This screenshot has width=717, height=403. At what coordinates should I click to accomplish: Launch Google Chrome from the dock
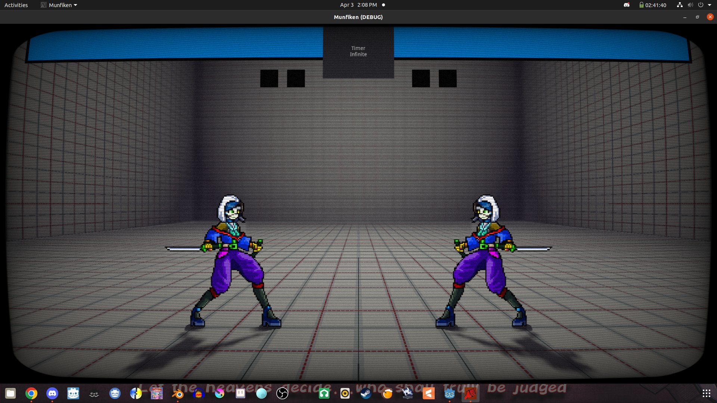click(x=31, y=393)
